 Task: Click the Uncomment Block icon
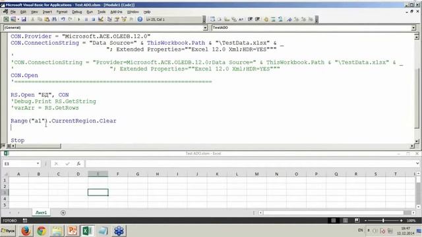click(x=280, y=19)
